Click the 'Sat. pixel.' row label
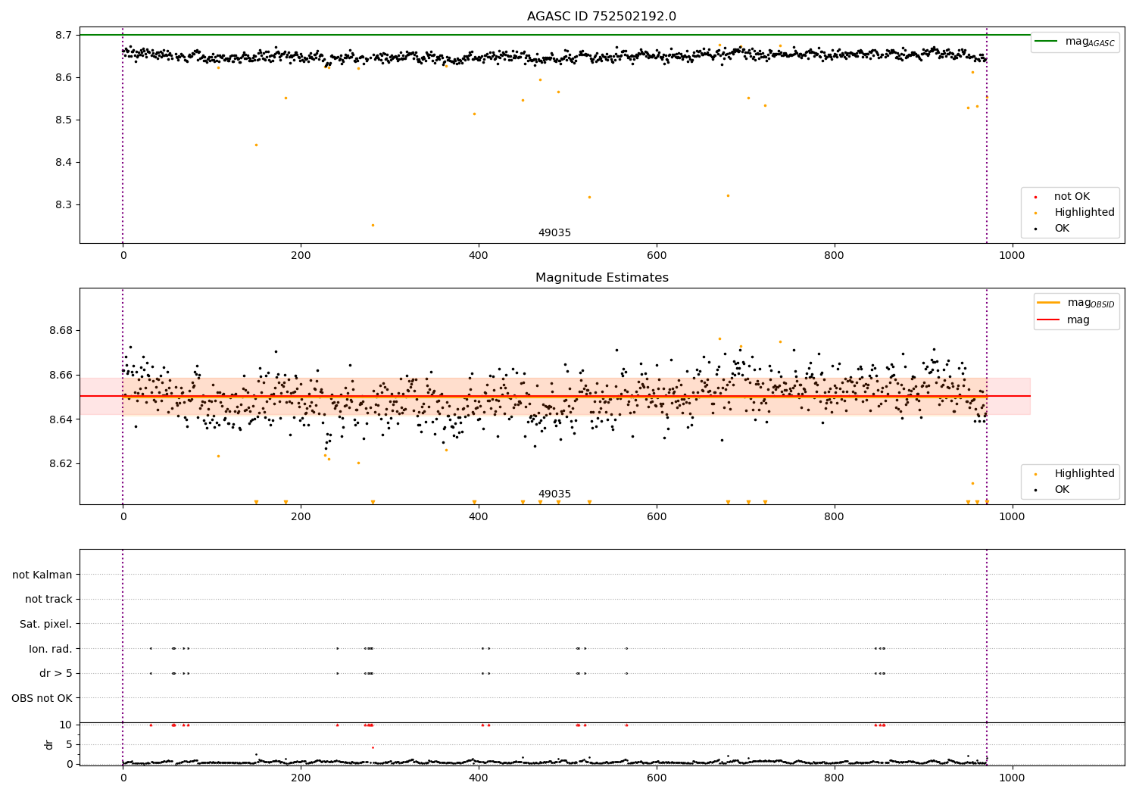 point(46,625)
